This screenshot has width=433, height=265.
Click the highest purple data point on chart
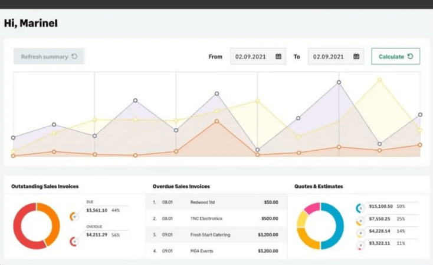(339, 82)
